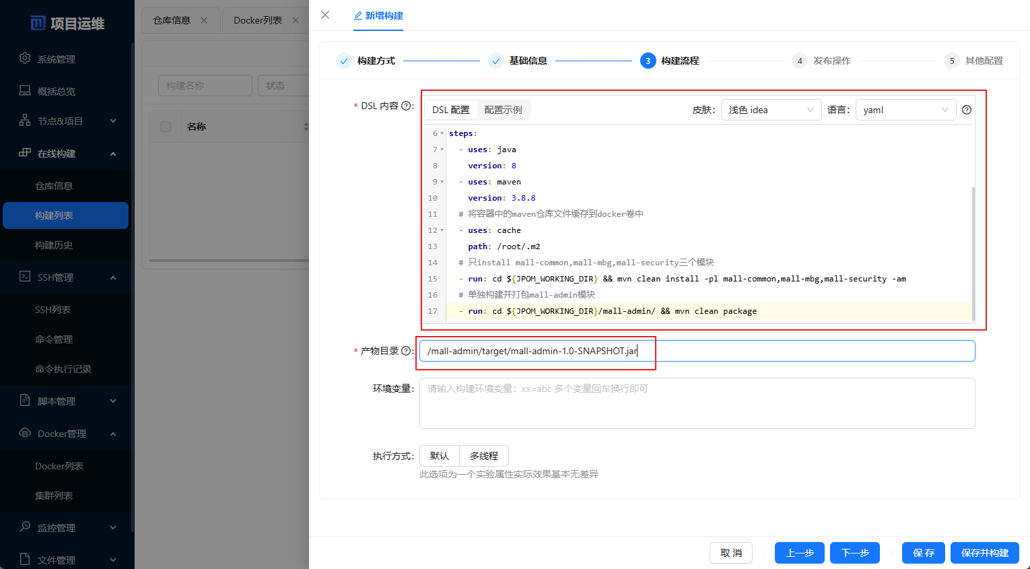This screenshot has width=1030, height=569.
Task: Click the help icon beside the 语言 dropdown
Action: coord(967,109)
